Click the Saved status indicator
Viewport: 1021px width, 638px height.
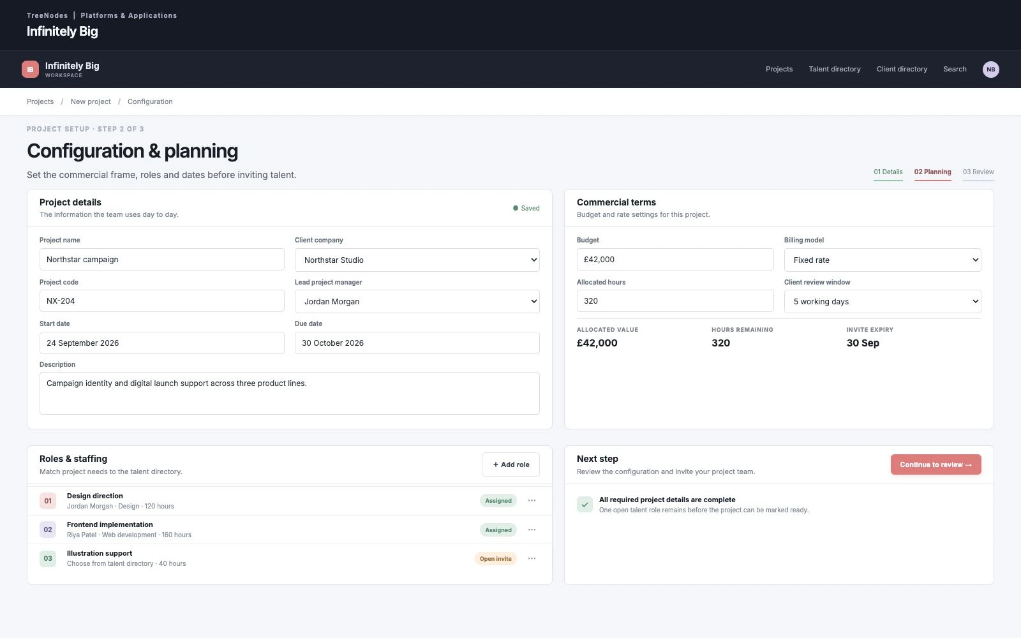(526, 208)
